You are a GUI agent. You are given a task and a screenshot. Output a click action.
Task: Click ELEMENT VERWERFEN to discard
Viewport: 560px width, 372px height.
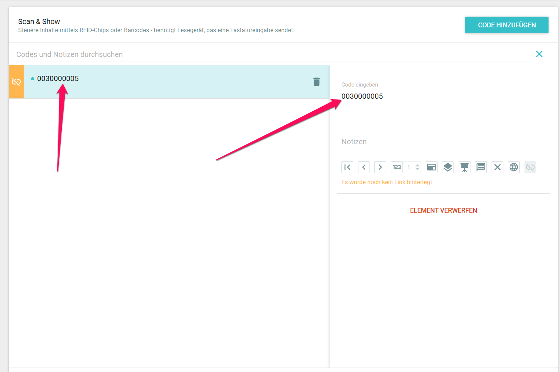point(443,210)
